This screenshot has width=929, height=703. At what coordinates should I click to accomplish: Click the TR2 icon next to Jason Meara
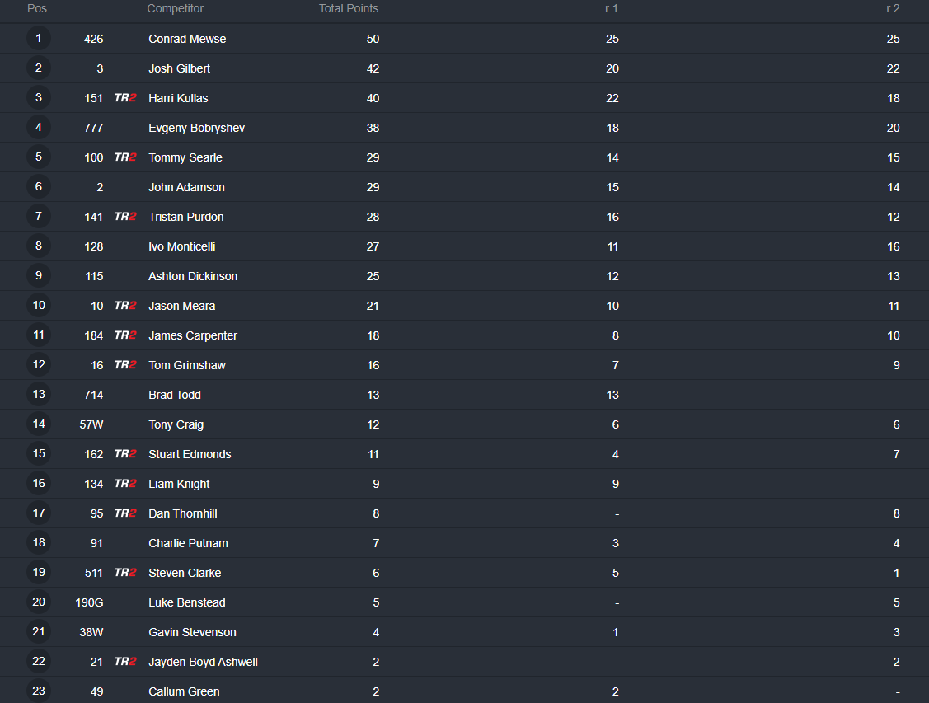[x=125, y=305]
